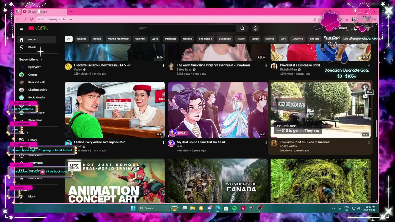The width and height of the screenshot is (395, 222).
Task: Add this page to favorites
Action: (x=320, y=19)
